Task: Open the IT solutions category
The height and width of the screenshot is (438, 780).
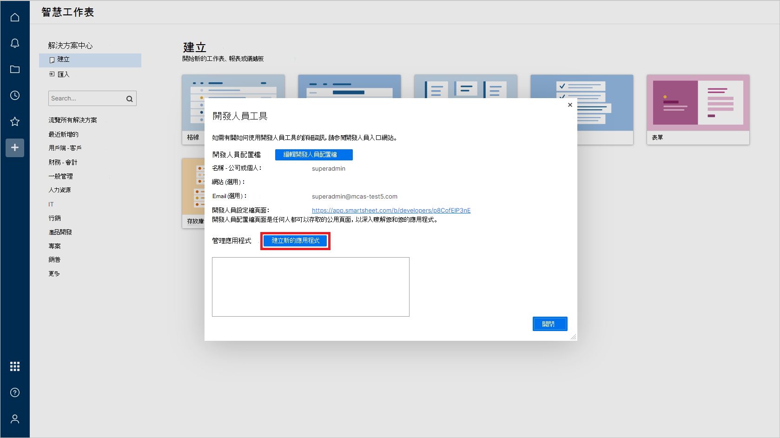Action: point(51,204)
